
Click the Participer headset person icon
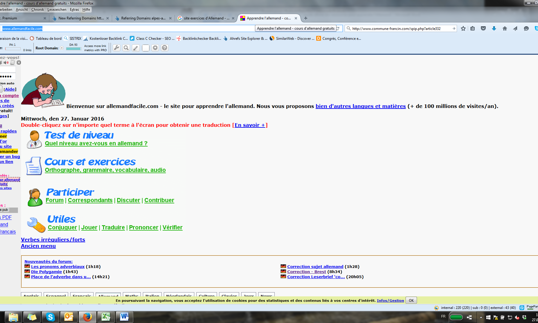point(35,197)
